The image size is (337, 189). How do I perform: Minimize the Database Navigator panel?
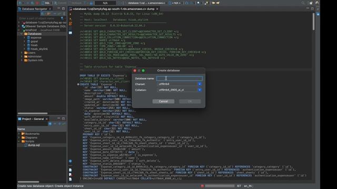[58, 8]
